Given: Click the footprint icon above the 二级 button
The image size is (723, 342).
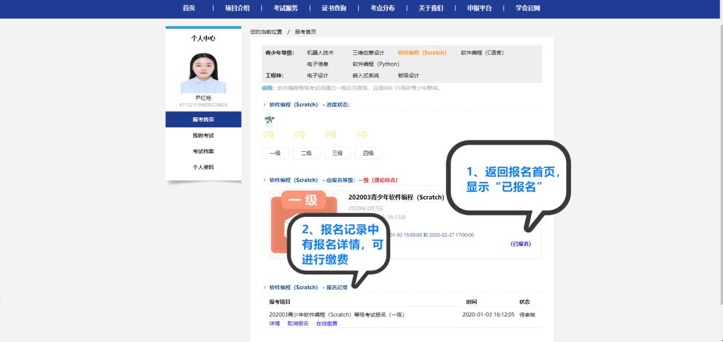Looking at the screenshot, I should click(300, 134).
